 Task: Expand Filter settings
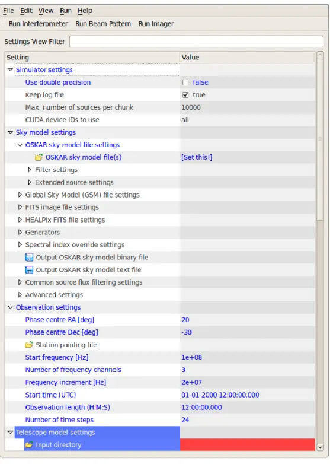[30, 170]
